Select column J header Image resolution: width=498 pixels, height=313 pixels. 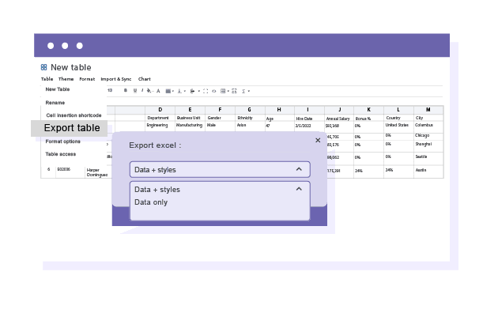[339, 110]
